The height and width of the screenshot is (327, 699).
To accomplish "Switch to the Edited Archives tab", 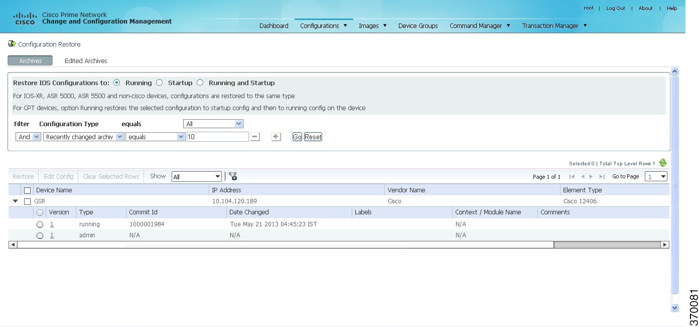I will [x=86, y=61].
